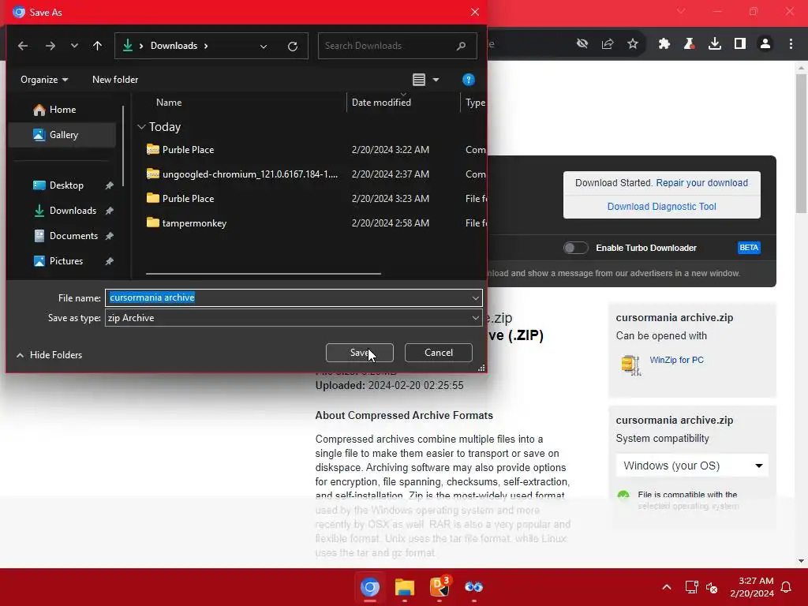This screenshot has height=606, width=808.
Task: Open Save as type dropdown
Action: [x=294, y=318]
